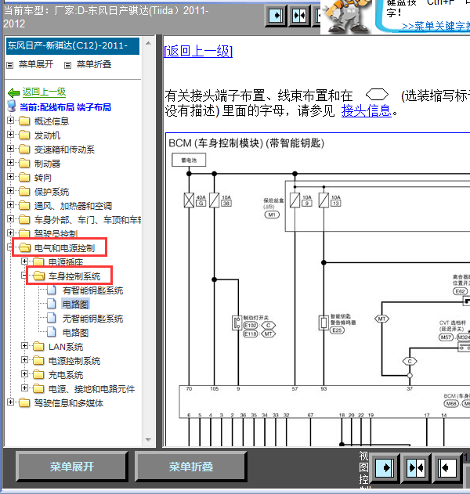Select the 电气和电源控制 tree folder
This screenshot has height=494, width=470.
[x=64, y=248]
